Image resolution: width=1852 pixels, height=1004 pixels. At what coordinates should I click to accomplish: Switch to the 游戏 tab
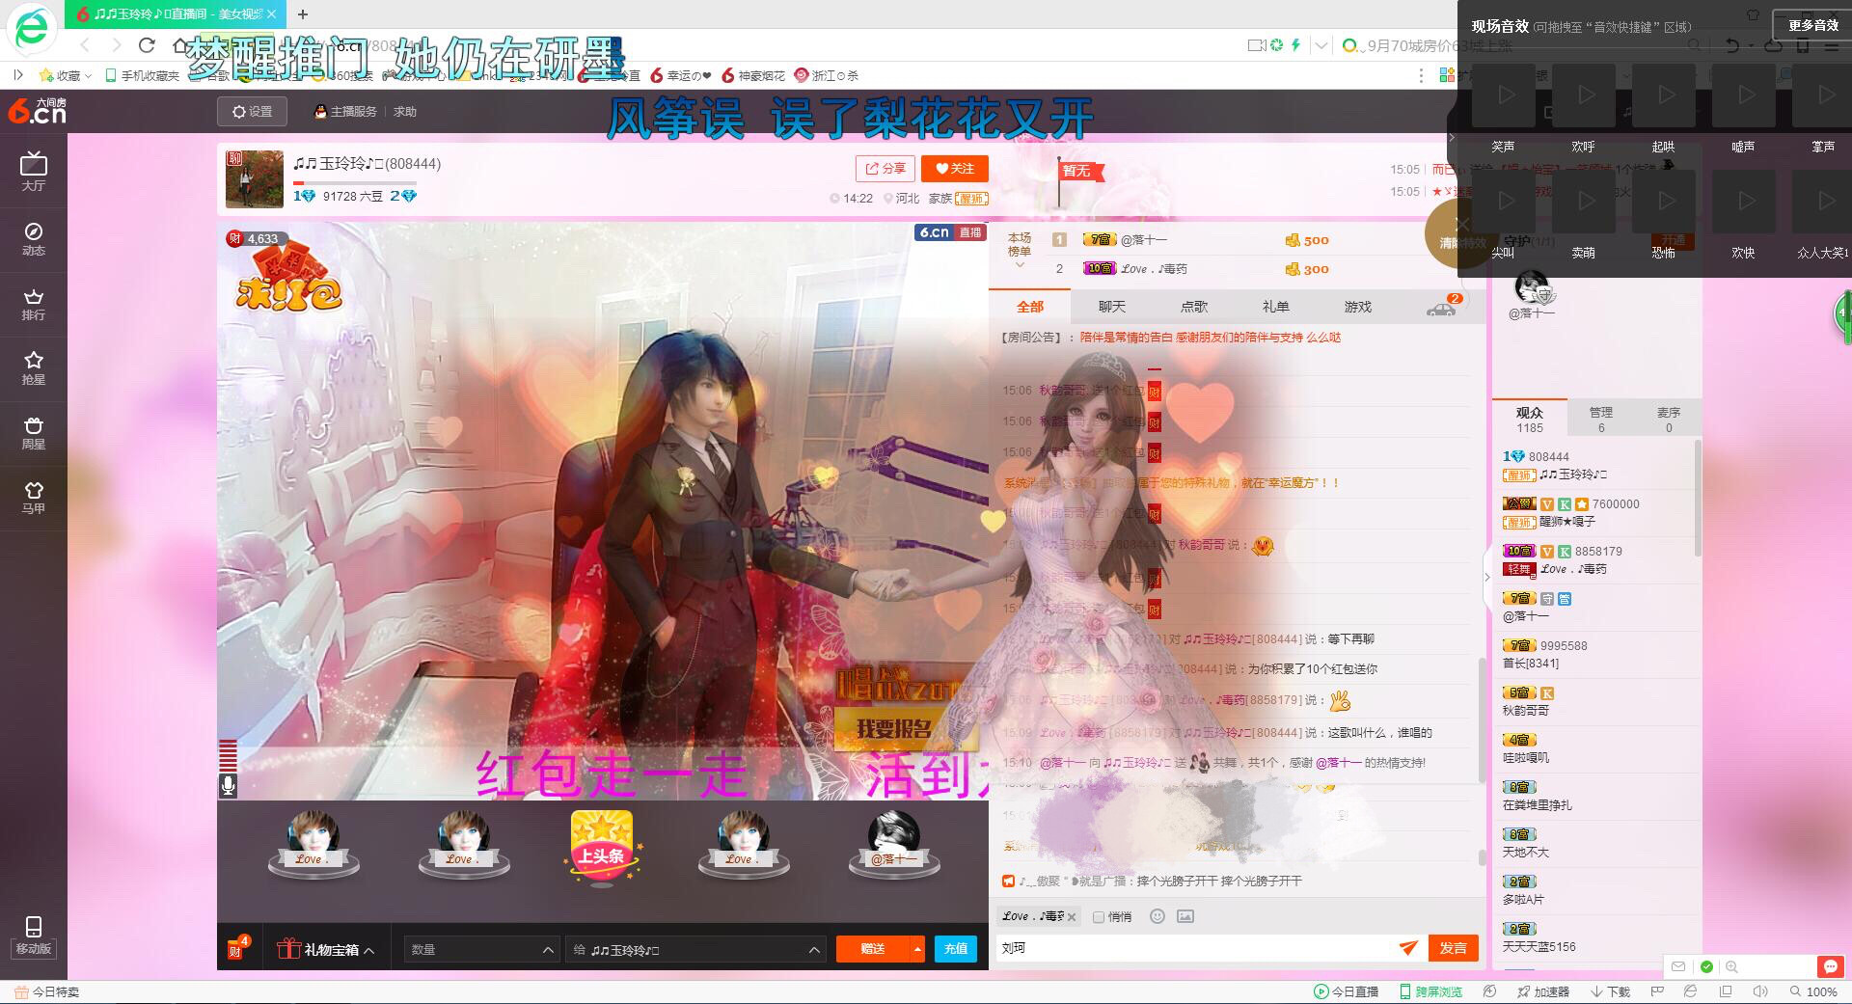tap(1358, 307)
